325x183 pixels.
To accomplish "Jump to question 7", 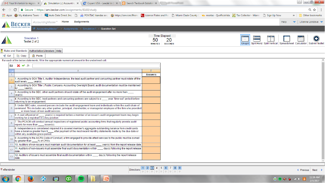I will coord(170,168).
